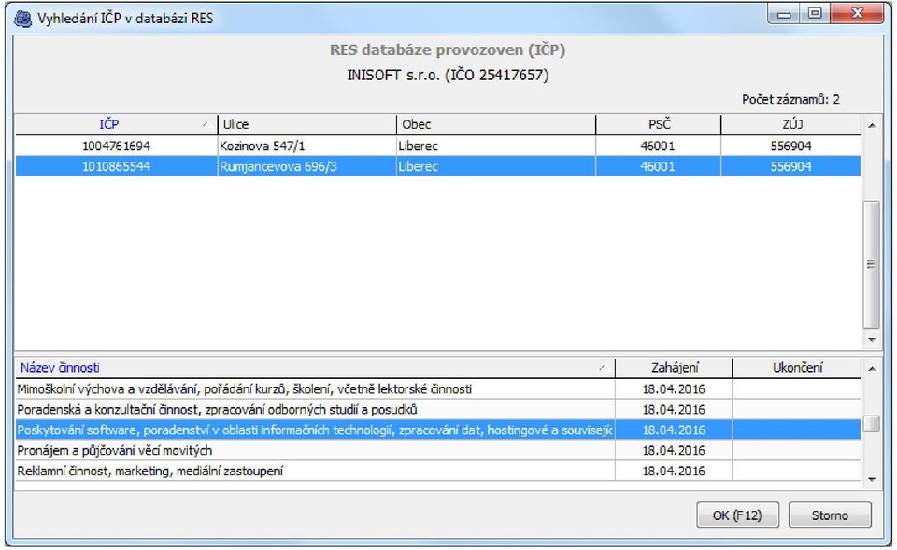Click the start date of the Poradenská row
Image resolution: width=897 pixels, height=550 pixels.
pyautogui.click(x=674, y=409)
